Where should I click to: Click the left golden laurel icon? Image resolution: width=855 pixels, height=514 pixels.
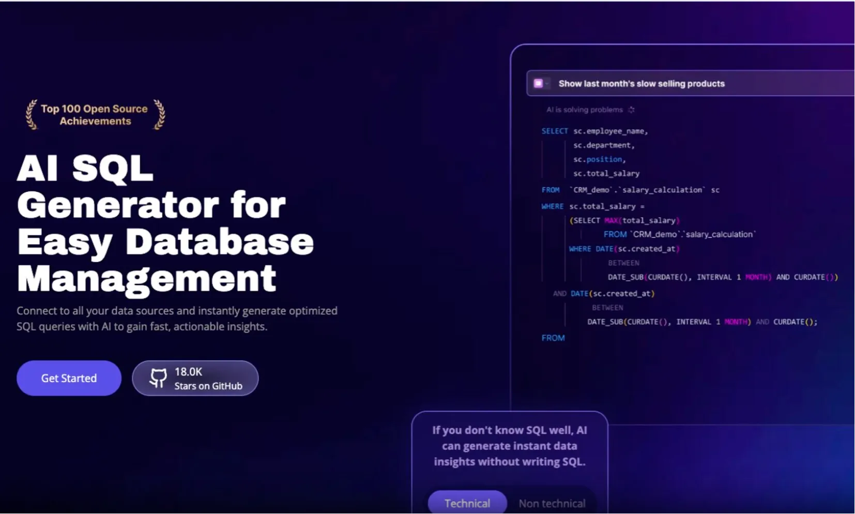[x=32, y=114]
